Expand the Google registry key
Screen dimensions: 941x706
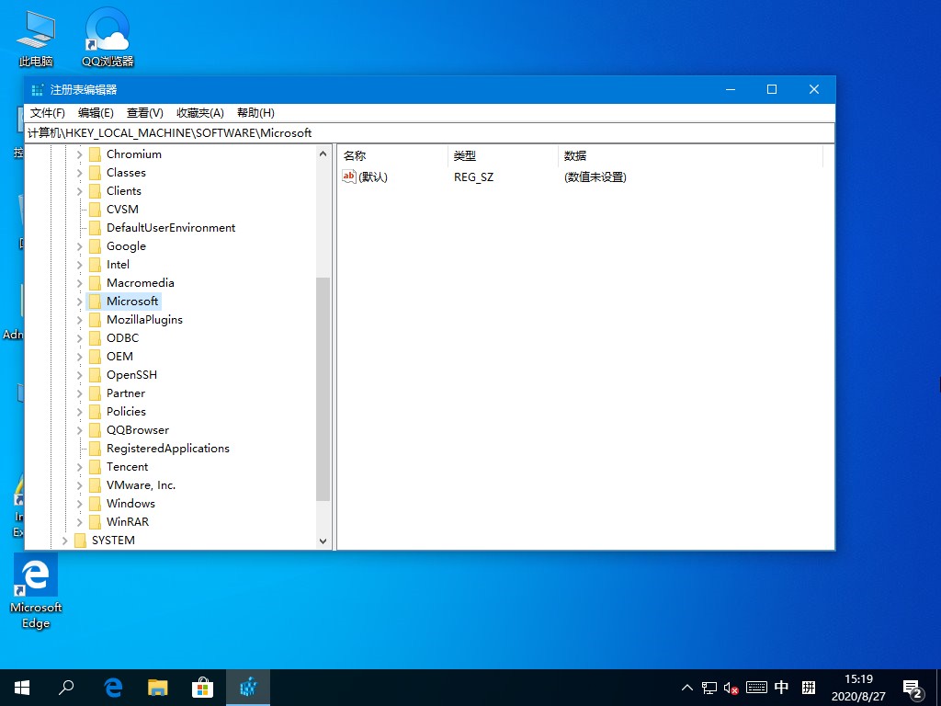coord(78,245)
